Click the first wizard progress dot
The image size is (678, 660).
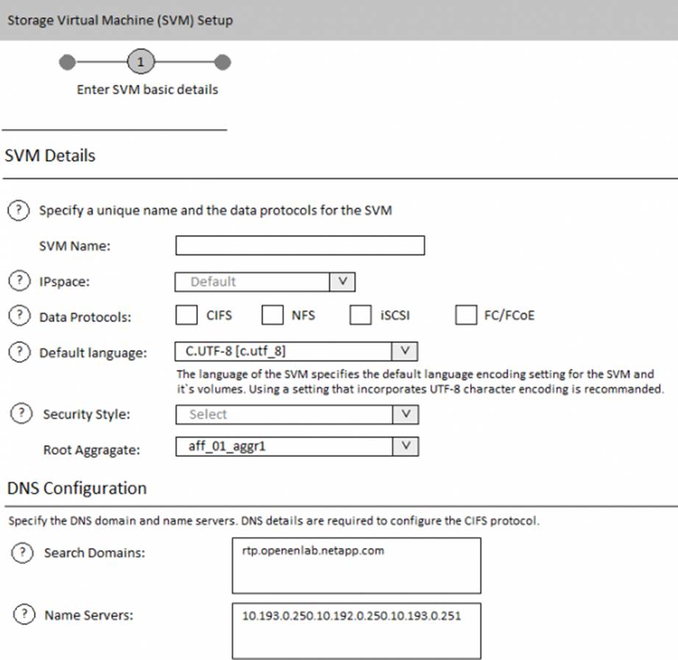pos(67,63)
